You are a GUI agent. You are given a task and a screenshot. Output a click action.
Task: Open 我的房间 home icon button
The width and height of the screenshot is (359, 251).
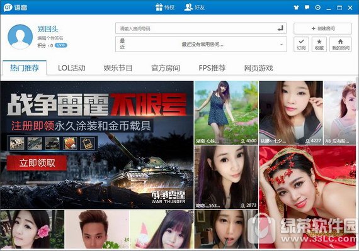click(341, 44)
